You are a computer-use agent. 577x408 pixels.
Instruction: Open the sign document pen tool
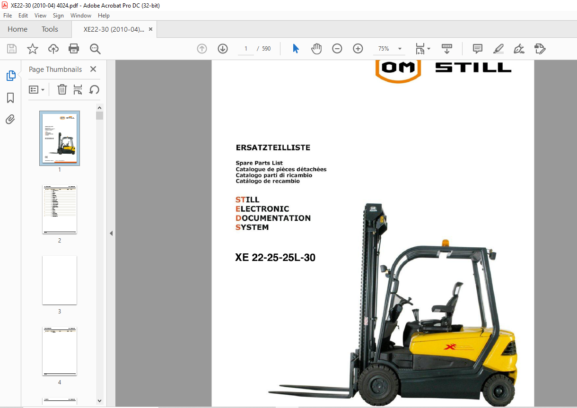tap(519, 49)
